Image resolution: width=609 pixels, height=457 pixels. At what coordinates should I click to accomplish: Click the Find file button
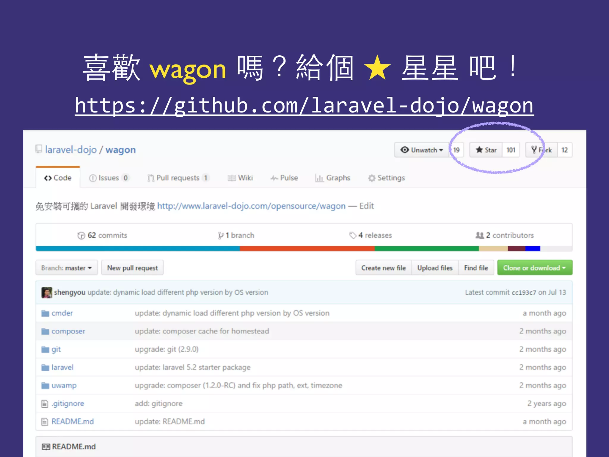click(476, 268)
